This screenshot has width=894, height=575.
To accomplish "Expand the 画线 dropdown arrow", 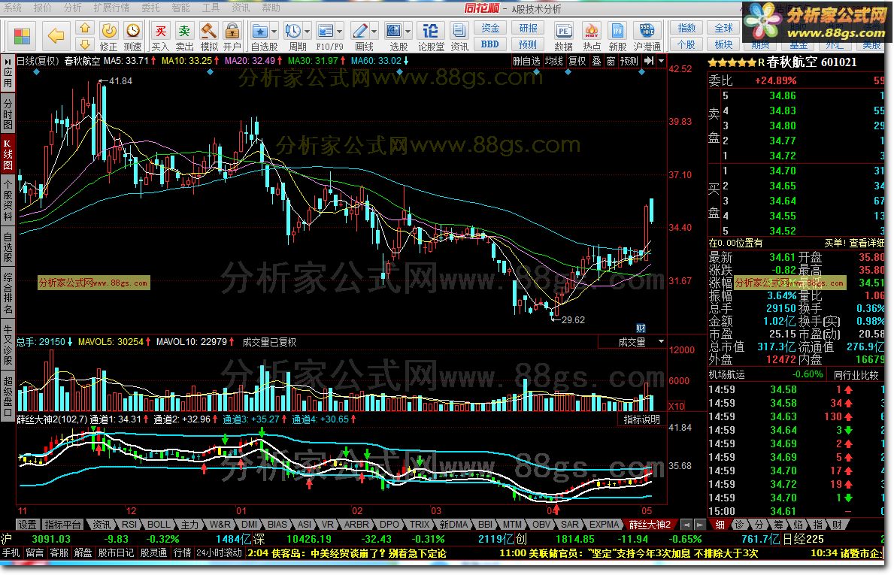I will [x=374, y=32].
